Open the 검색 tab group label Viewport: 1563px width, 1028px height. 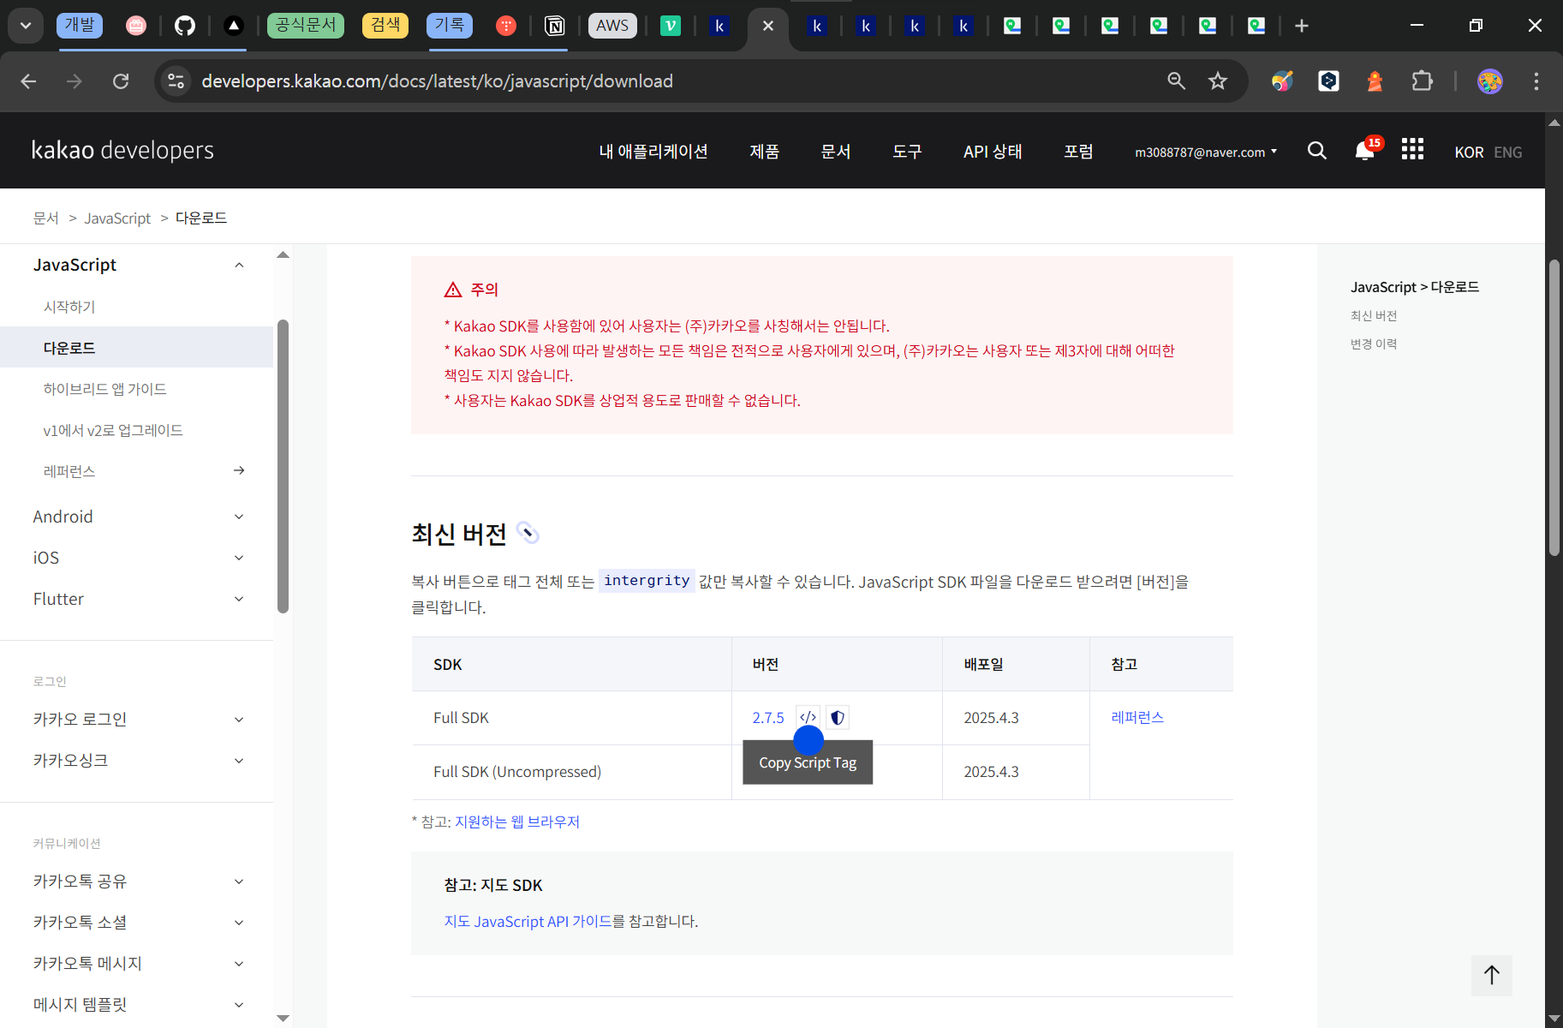coord(385,25)
